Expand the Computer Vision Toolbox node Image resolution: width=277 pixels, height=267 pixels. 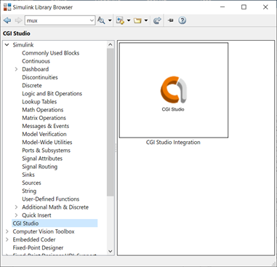click(7, 231)
